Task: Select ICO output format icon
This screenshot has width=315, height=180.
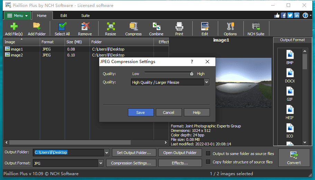Action: pyautogui.click(x=290, y=130)
